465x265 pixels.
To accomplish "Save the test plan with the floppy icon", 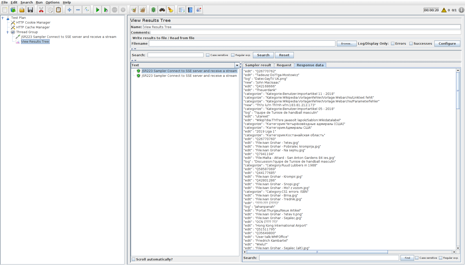I will [30, 10].
